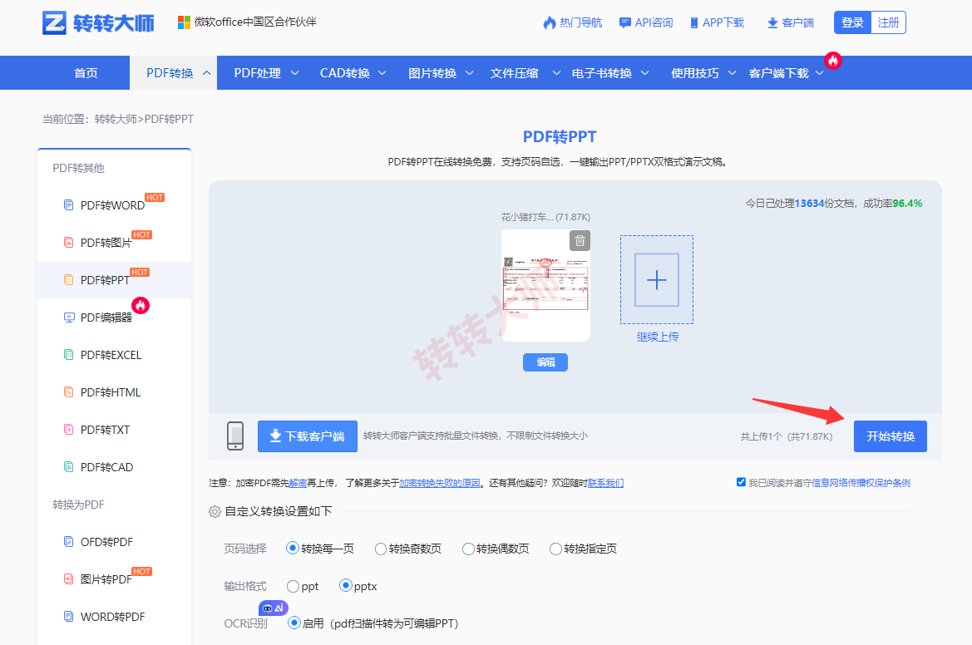
Task: Click 转转大师 in the breadcrumb
Action: point(116,119)
